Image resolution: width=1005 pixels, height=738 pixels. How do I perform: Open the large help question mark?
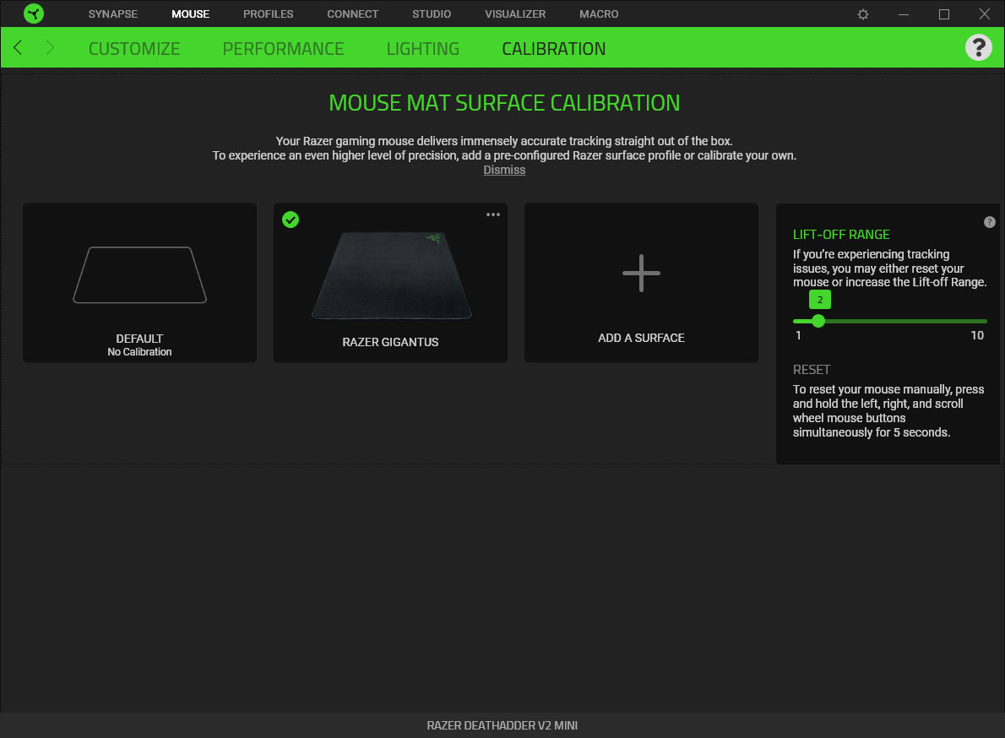978,47
